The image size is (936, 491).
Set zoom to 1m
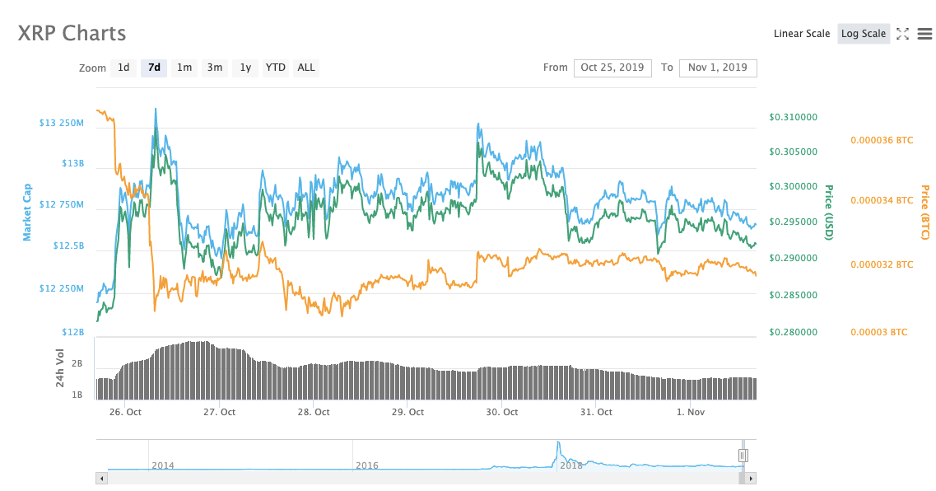click(184, 68)
